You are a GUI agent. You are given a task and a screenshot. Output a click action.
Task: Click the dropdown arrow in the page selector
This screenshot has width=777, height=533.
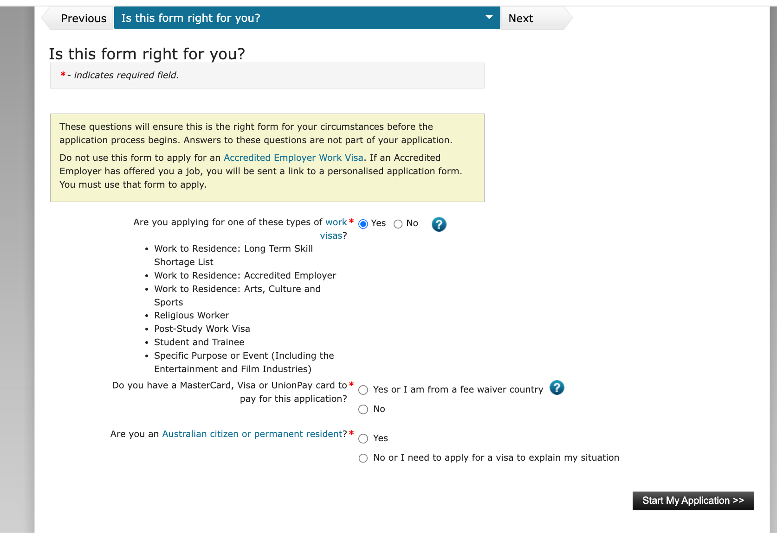489,18
